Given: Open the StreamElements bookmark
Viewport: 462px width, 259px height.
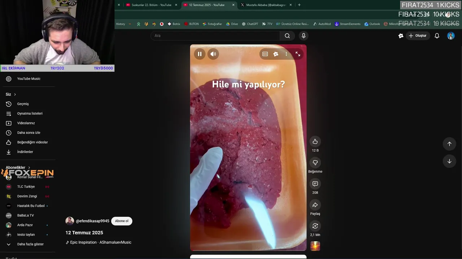Looking at the screenshot, I should coord(347,24).
